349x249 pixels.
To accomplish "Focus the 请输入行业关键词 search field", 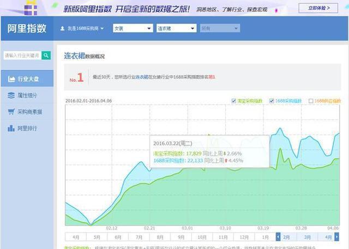I will pos(22,56).
